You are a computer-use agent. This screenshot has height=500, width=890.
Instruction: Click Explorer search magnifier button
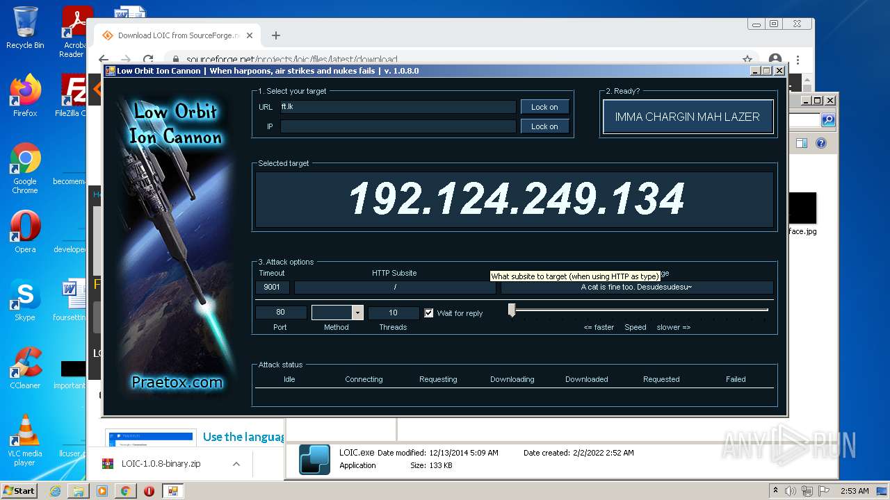click(x=828, y=120)
